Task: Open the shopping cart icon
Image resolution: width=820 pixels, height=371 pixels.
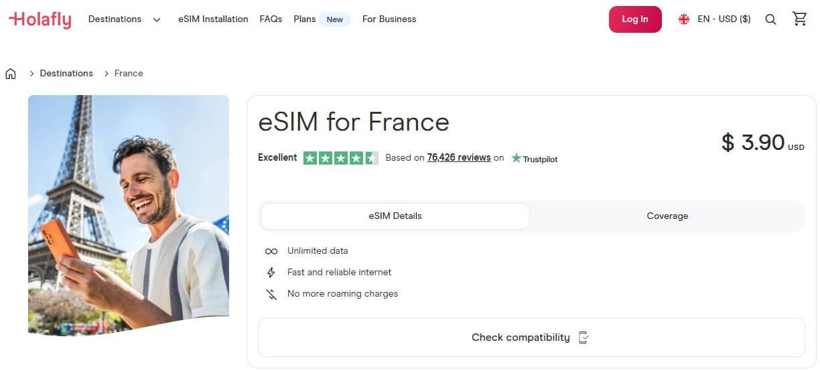Action: 799,19
